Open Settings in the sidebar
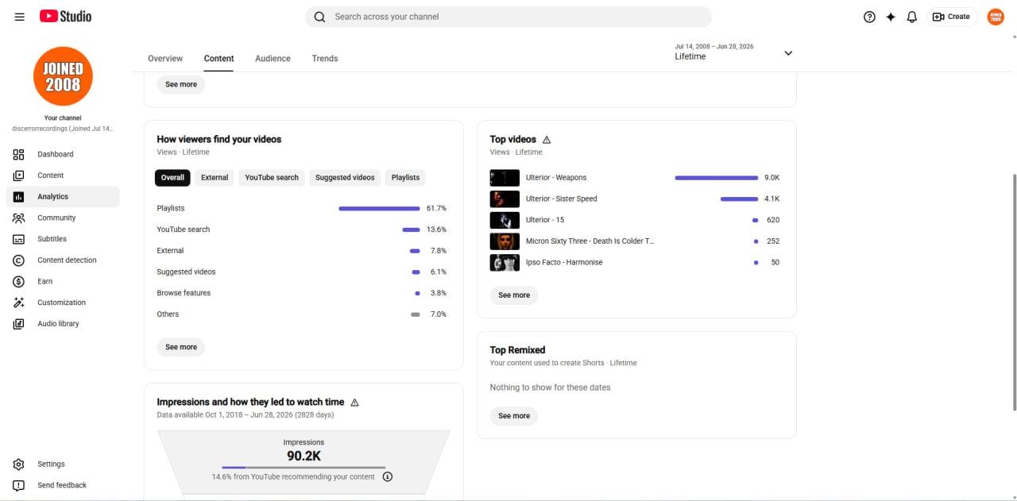This screenshot has height=501, width=1017. [63, 464]
